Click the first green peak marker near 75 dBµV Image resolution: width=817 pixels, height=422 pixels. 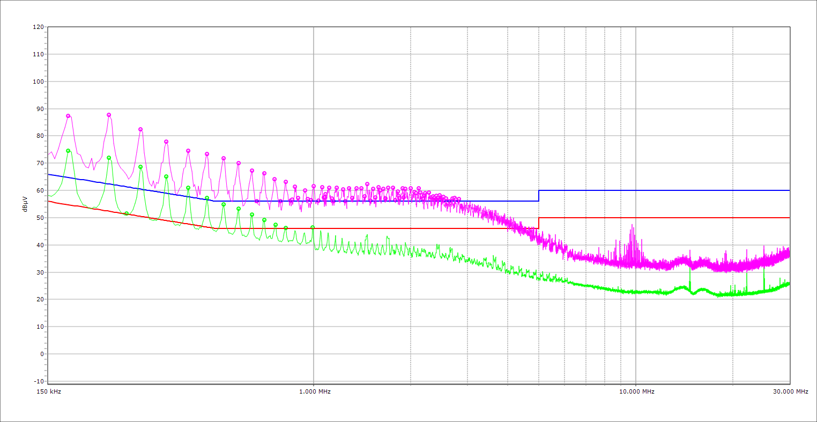pos(68,151)
